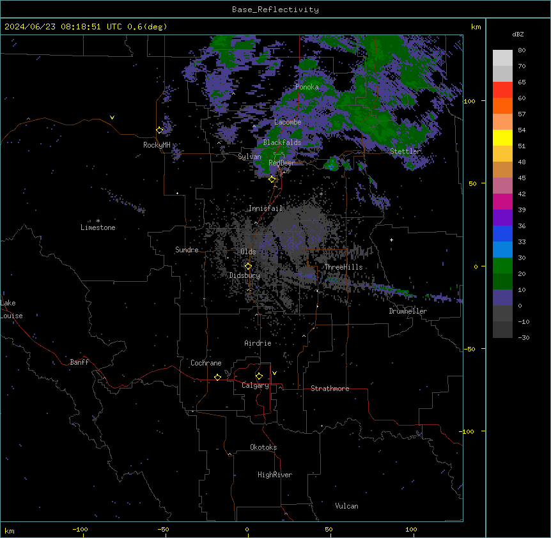Select the light gray 70-80 dBZ legend swatch

point(502,58)
